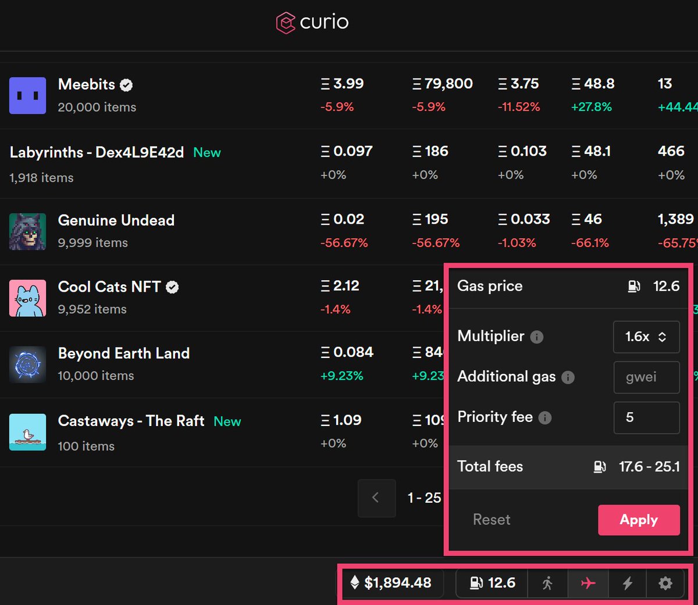
Task: Go to previous page arrow
Action: tap(376, 498)
